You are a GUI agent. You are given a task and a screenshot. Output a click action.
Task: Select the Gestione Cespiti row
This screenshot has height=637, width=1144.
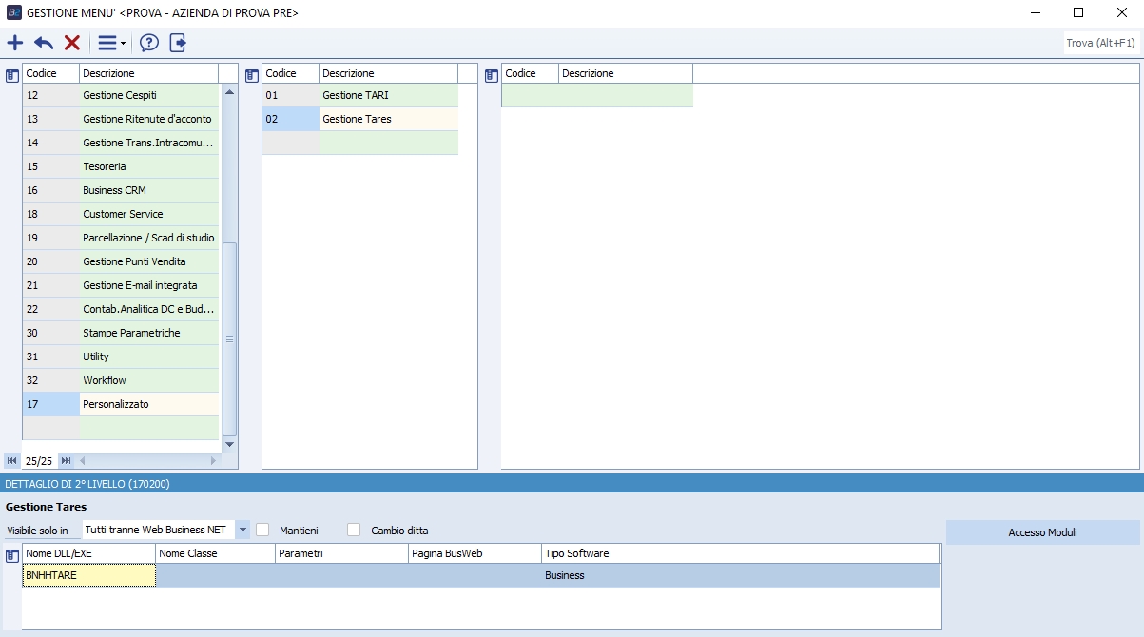tap(121, 95)
